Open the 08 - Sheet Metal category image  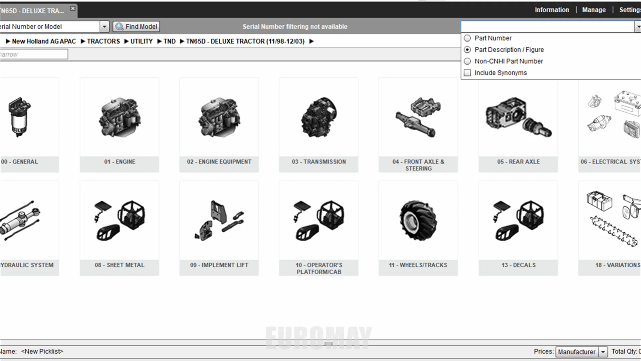click(120, 221)
